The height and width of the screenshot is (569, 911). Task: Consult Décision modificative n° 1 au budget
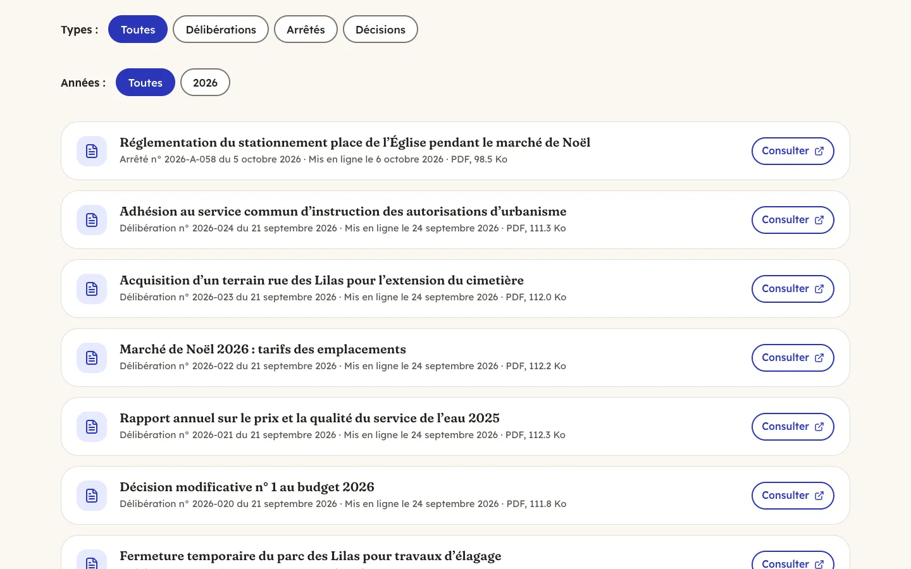click(793, 496)
